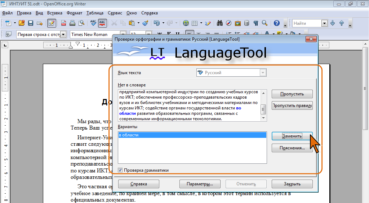Viewport: 369px width, 203px height.
Task: Activate Format Paintbrush tool
Action: (x=146, y=23)
